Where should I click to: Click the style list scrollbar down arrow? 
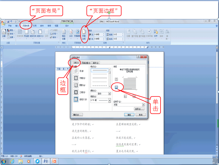pos(109,86)
